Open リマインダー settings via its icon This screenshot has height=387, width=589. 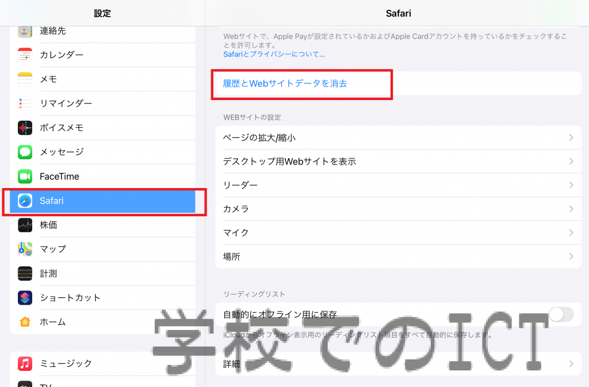[25, 103]
